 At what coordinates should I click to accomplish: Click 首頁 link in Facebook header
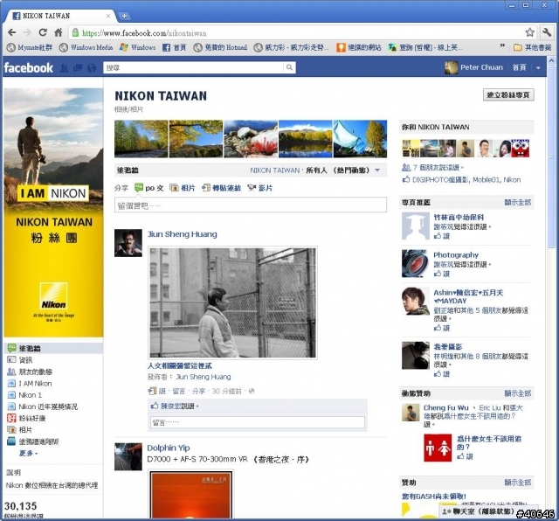[x=519, y=67]
